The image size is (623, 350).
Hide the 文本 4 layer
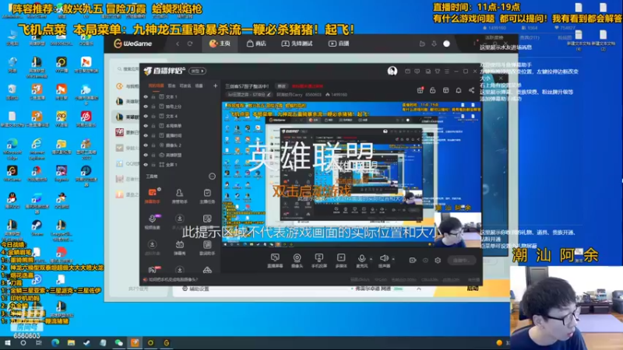[x=146, y=116]
